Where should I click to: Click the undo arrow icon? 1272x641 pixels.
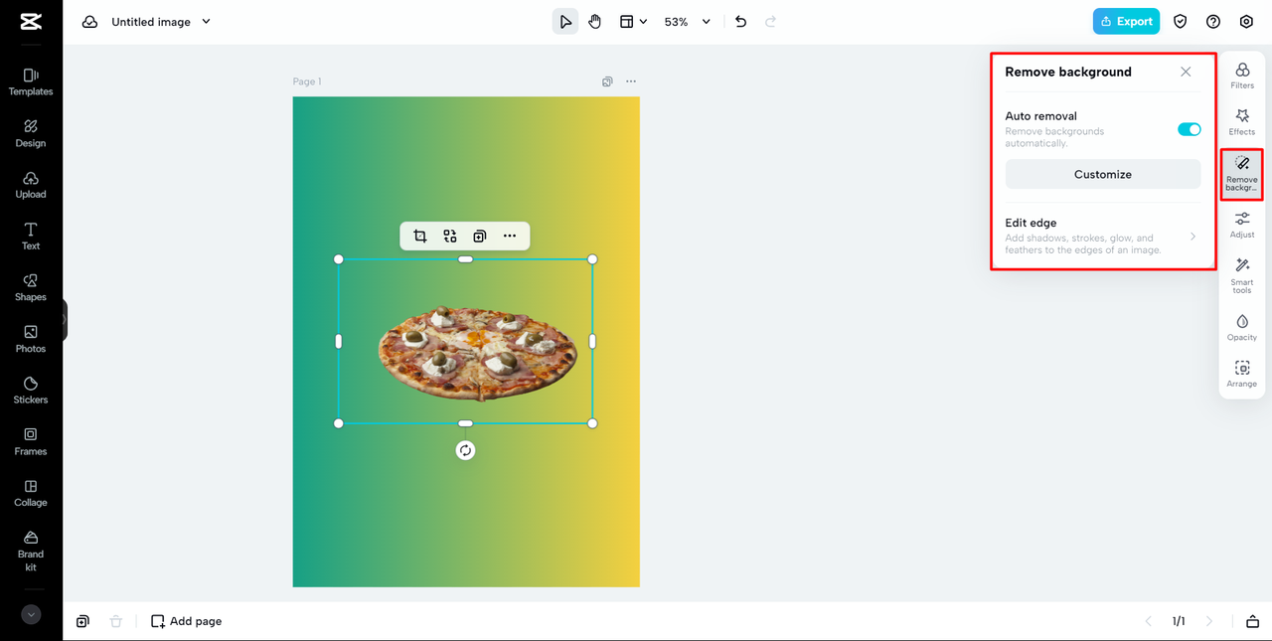tap(740, 22)
